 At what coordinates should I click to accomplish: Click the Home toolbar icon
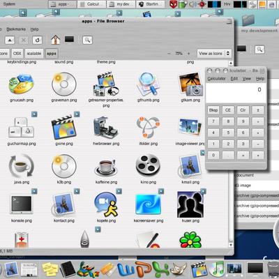click(x=55, y=40)
